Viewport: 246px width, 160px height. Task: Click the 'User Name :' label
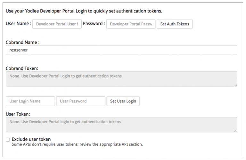(19, 24)
